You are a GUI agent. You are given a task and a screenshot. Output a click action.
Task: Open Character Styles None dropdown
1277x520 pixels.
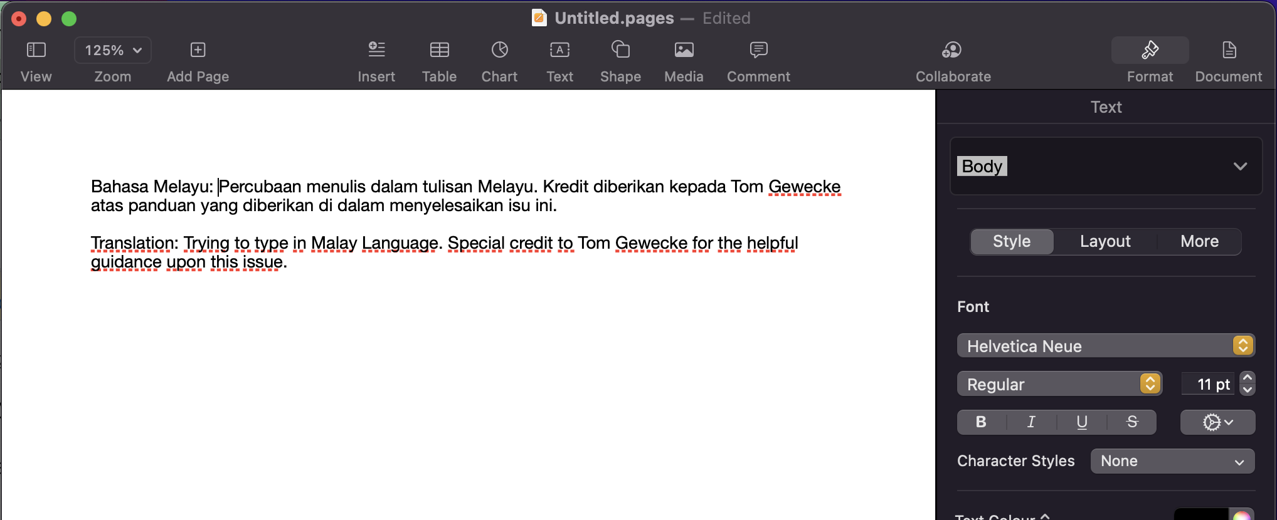coord(1172,461)
